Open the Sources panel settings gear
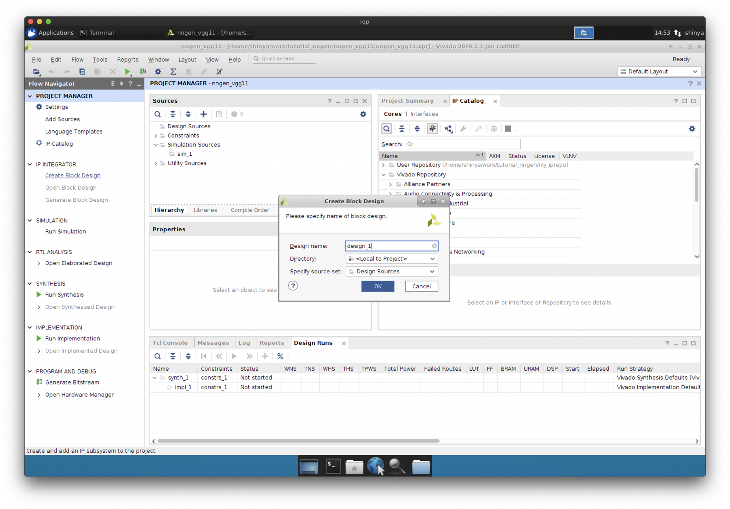Image resolution: width=730 pixels, height=509 pixels. 363,114
